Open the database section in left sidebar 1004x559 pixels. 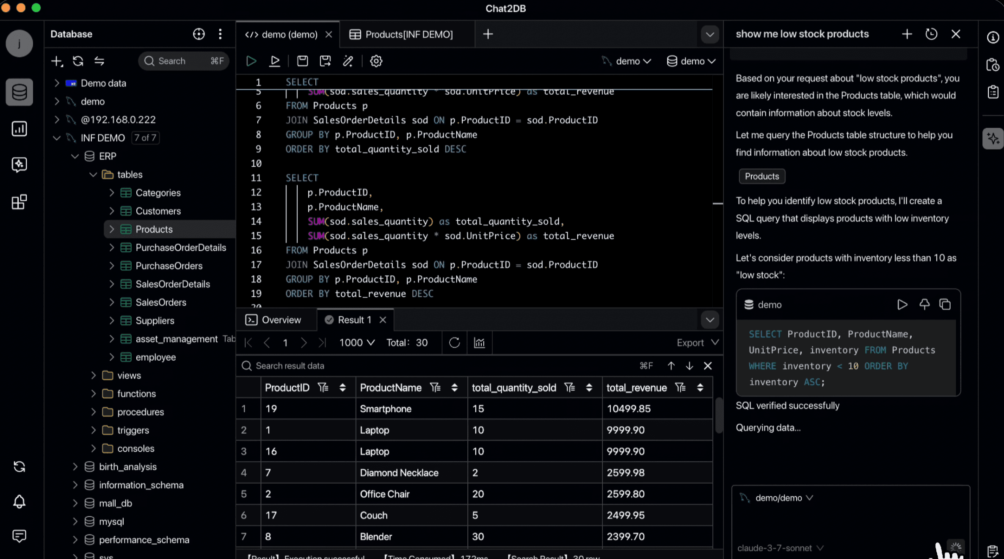pos(19,92)
